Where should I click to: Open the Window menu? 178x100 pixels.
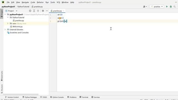(x=65, y=2)
